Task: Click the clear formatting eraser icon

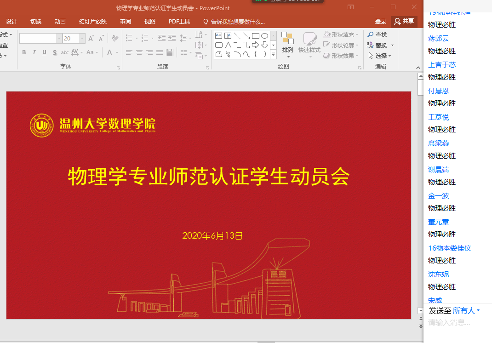Action: (115, 39)
